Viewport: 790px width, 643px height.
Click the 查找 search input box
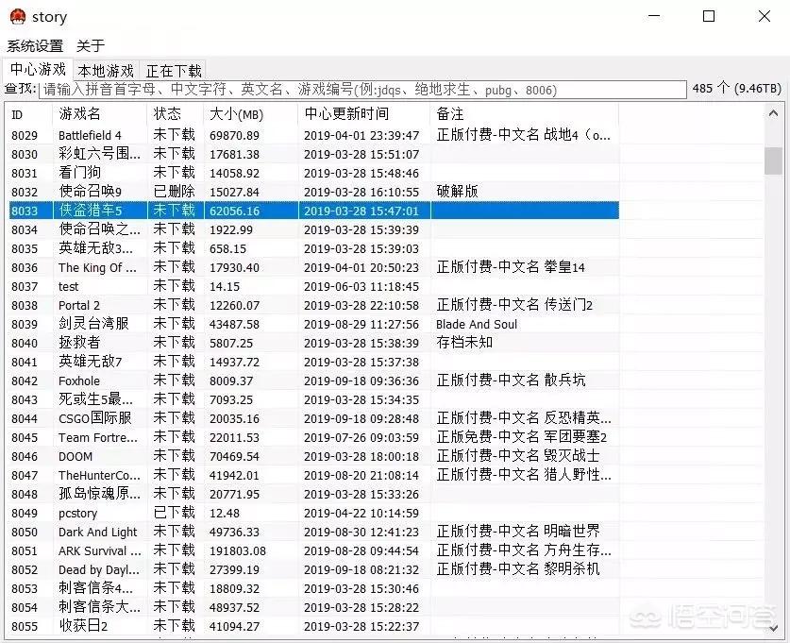coord(378,90)
